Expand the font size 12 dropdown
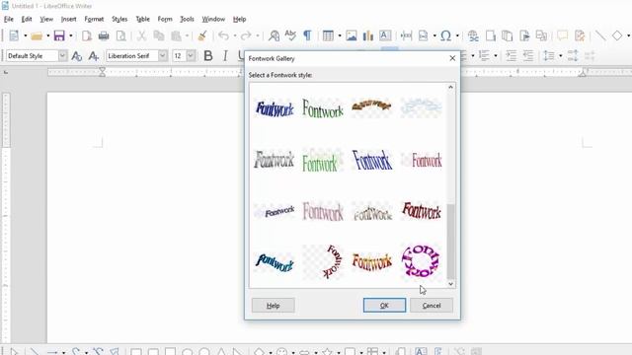 pos(191,56)
